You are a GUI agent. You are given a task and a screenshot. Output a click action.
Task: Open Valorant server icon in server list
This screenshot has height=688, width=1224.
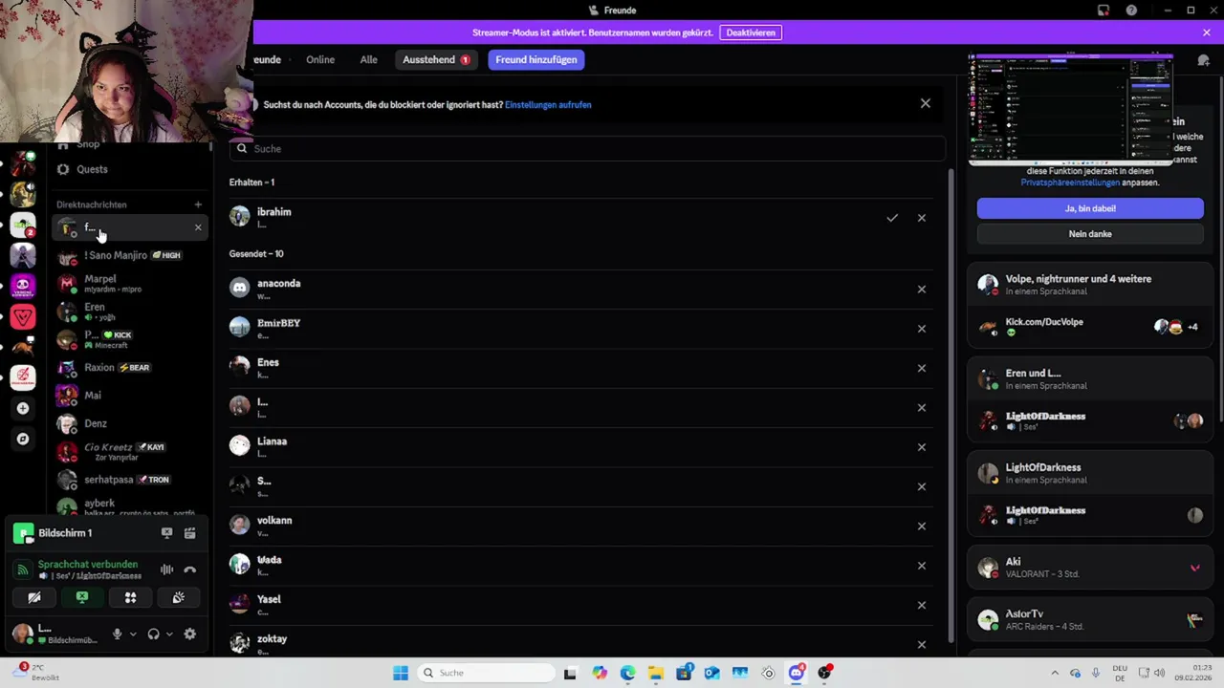[x=23, y=316]
